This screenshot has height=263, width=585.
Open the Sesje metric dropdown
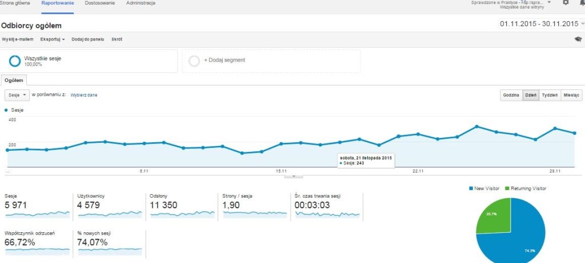click(17, 95)
